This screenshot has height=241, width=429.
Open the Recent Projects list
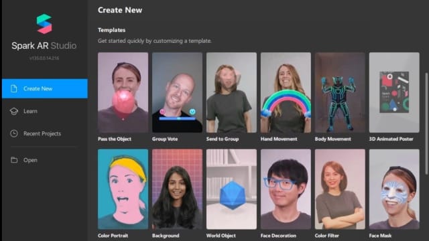point(42,134)
